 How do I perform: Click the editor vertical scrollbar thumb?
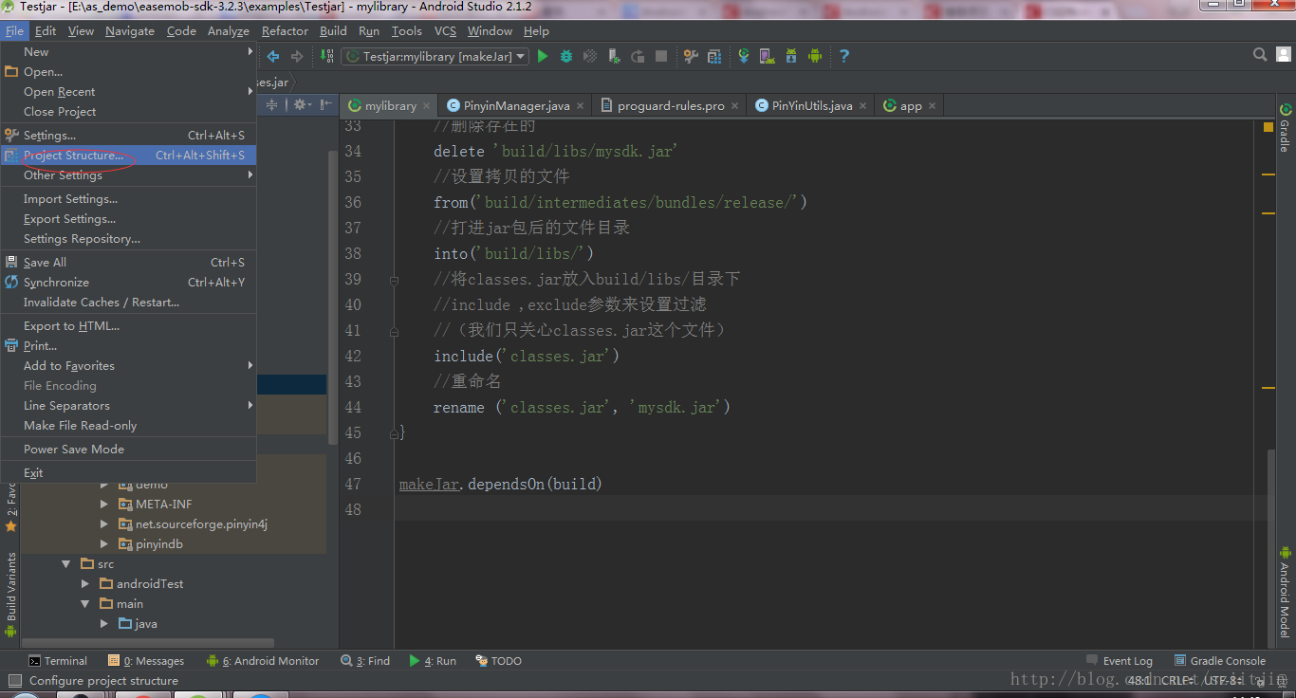1270,548
